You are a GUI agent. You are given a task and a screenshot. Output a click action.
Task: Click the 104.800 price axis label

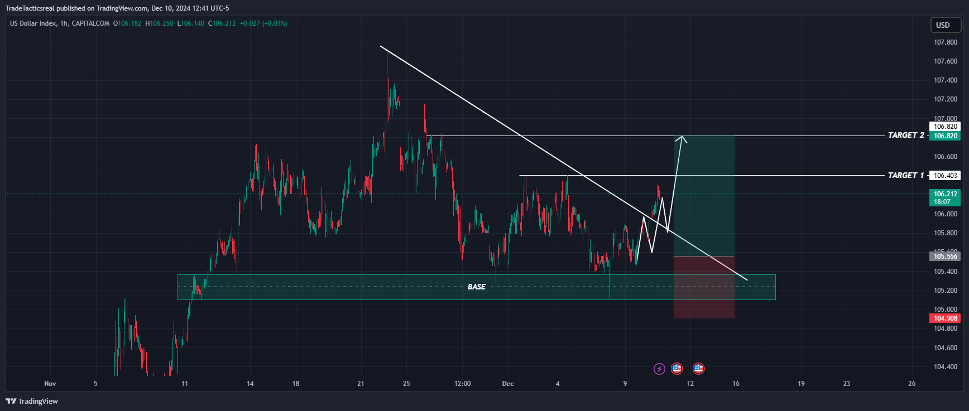coord(945,328)
